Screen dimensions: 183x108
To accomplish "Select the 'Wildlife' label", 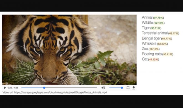I will click(x=147, y=22).
